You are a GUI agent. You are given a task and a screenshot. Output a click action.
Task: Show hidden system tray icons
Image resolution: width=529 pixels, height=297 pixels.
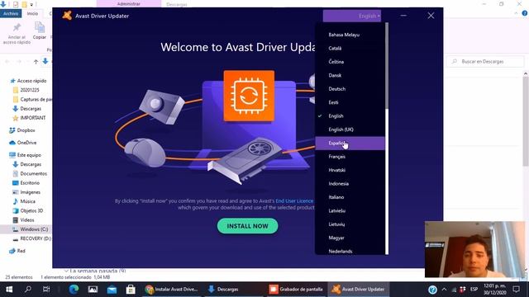[444, 290]
